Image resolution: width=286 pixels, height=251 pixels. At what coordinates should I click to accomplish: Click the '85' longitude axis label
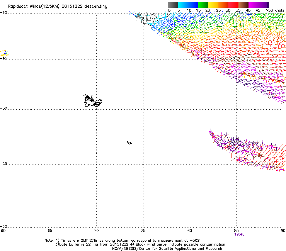[236, 231]
